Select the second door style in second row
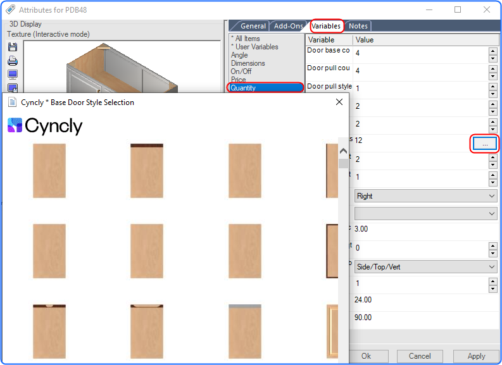Screen dimensions: 502x365 click(x=147, y=251)
